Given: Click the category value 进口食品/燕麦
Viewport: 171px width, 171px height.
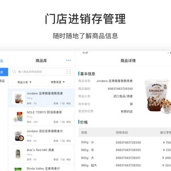Looking at the screenshot, I should pos(123,96).
